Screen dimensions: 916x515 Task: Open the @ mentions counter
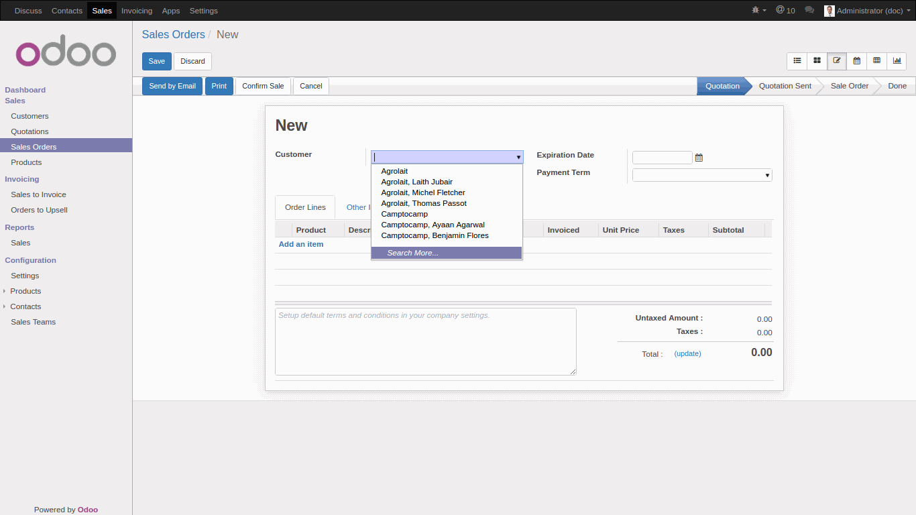(785, 10)
